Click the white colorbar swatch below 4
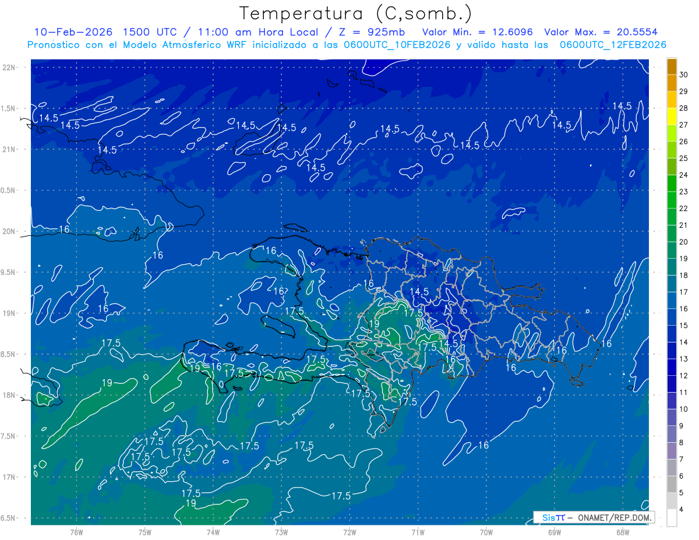The image size is (699, 540). click(x=672, y=518)
